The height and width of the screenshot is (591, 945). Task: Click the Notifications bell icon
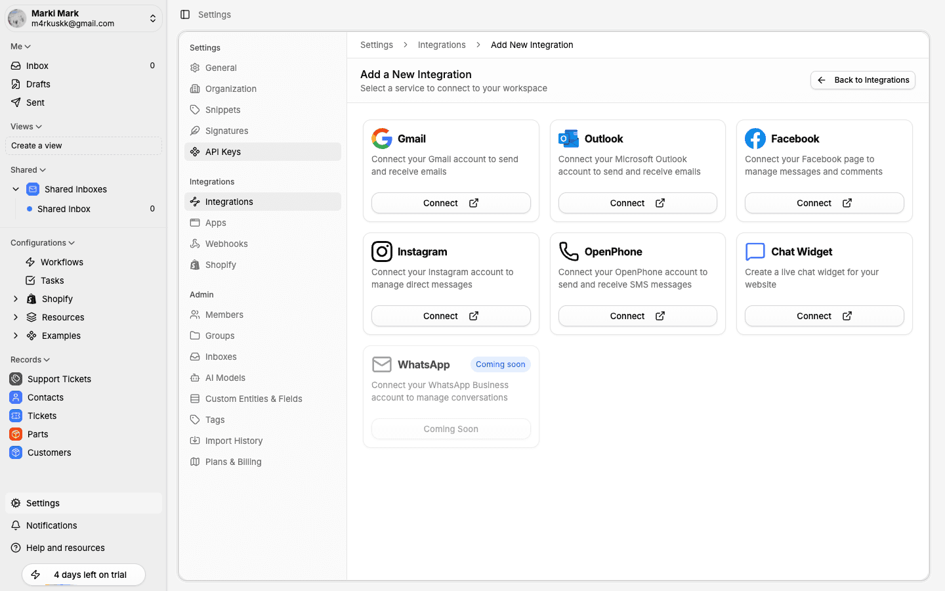pyautogui.click(x=16, y=525)
